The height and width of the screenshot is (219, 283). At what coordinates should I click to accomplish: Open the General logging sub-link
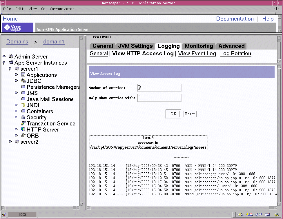tap(99, 54)
